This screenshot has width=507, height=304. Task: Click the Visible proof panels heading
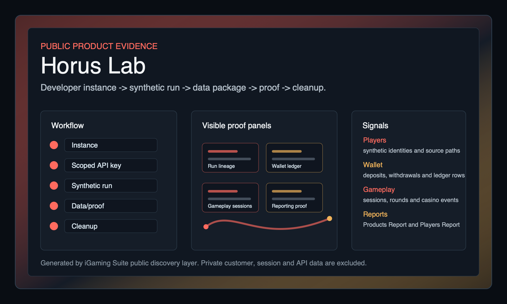click(237, 126)
